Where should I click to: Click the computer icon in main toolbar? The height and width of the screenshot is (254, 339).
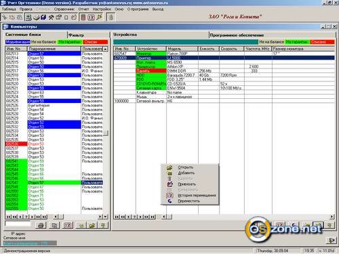(28, 17)
